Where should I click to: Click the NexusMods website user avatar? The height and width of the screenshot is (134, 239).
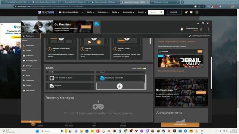pyautogui.click(x=197, y=12)
